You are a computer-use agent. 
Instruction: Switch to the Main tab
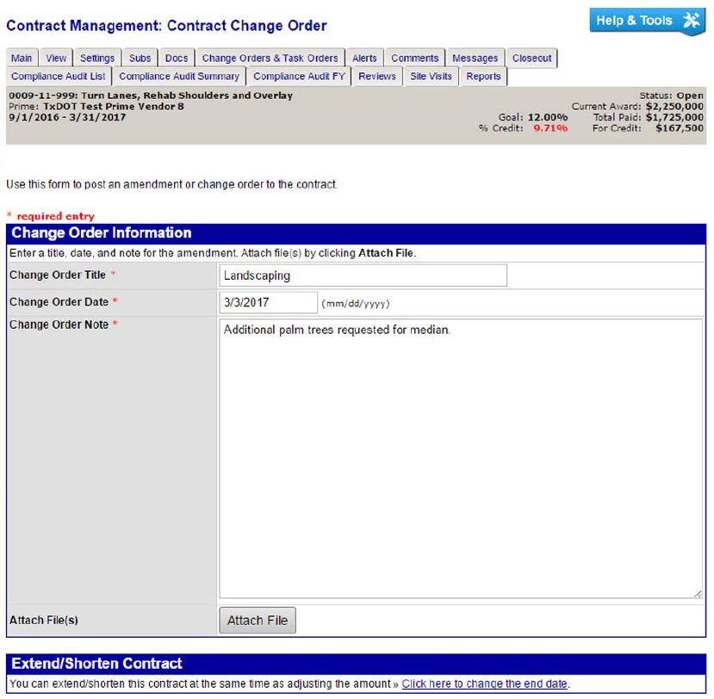tap(22, 59)
